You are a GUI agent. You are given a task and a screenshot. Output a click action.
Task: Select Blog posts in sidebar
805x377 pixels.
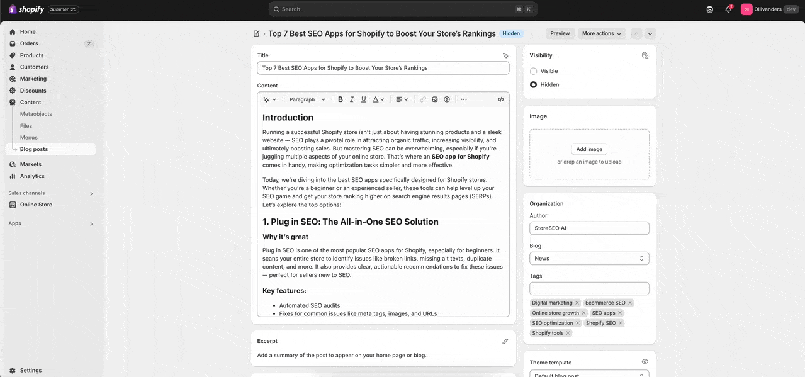(x=50, y=149)
